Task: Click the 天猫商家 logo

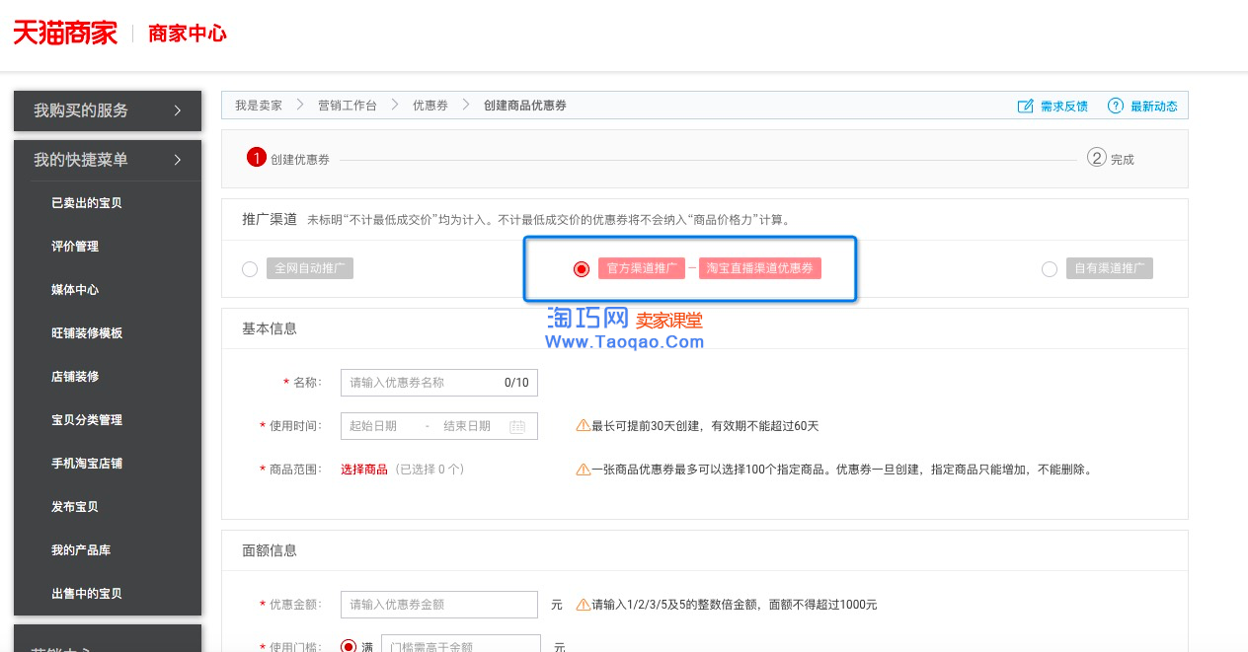Action: pos(64,33)
